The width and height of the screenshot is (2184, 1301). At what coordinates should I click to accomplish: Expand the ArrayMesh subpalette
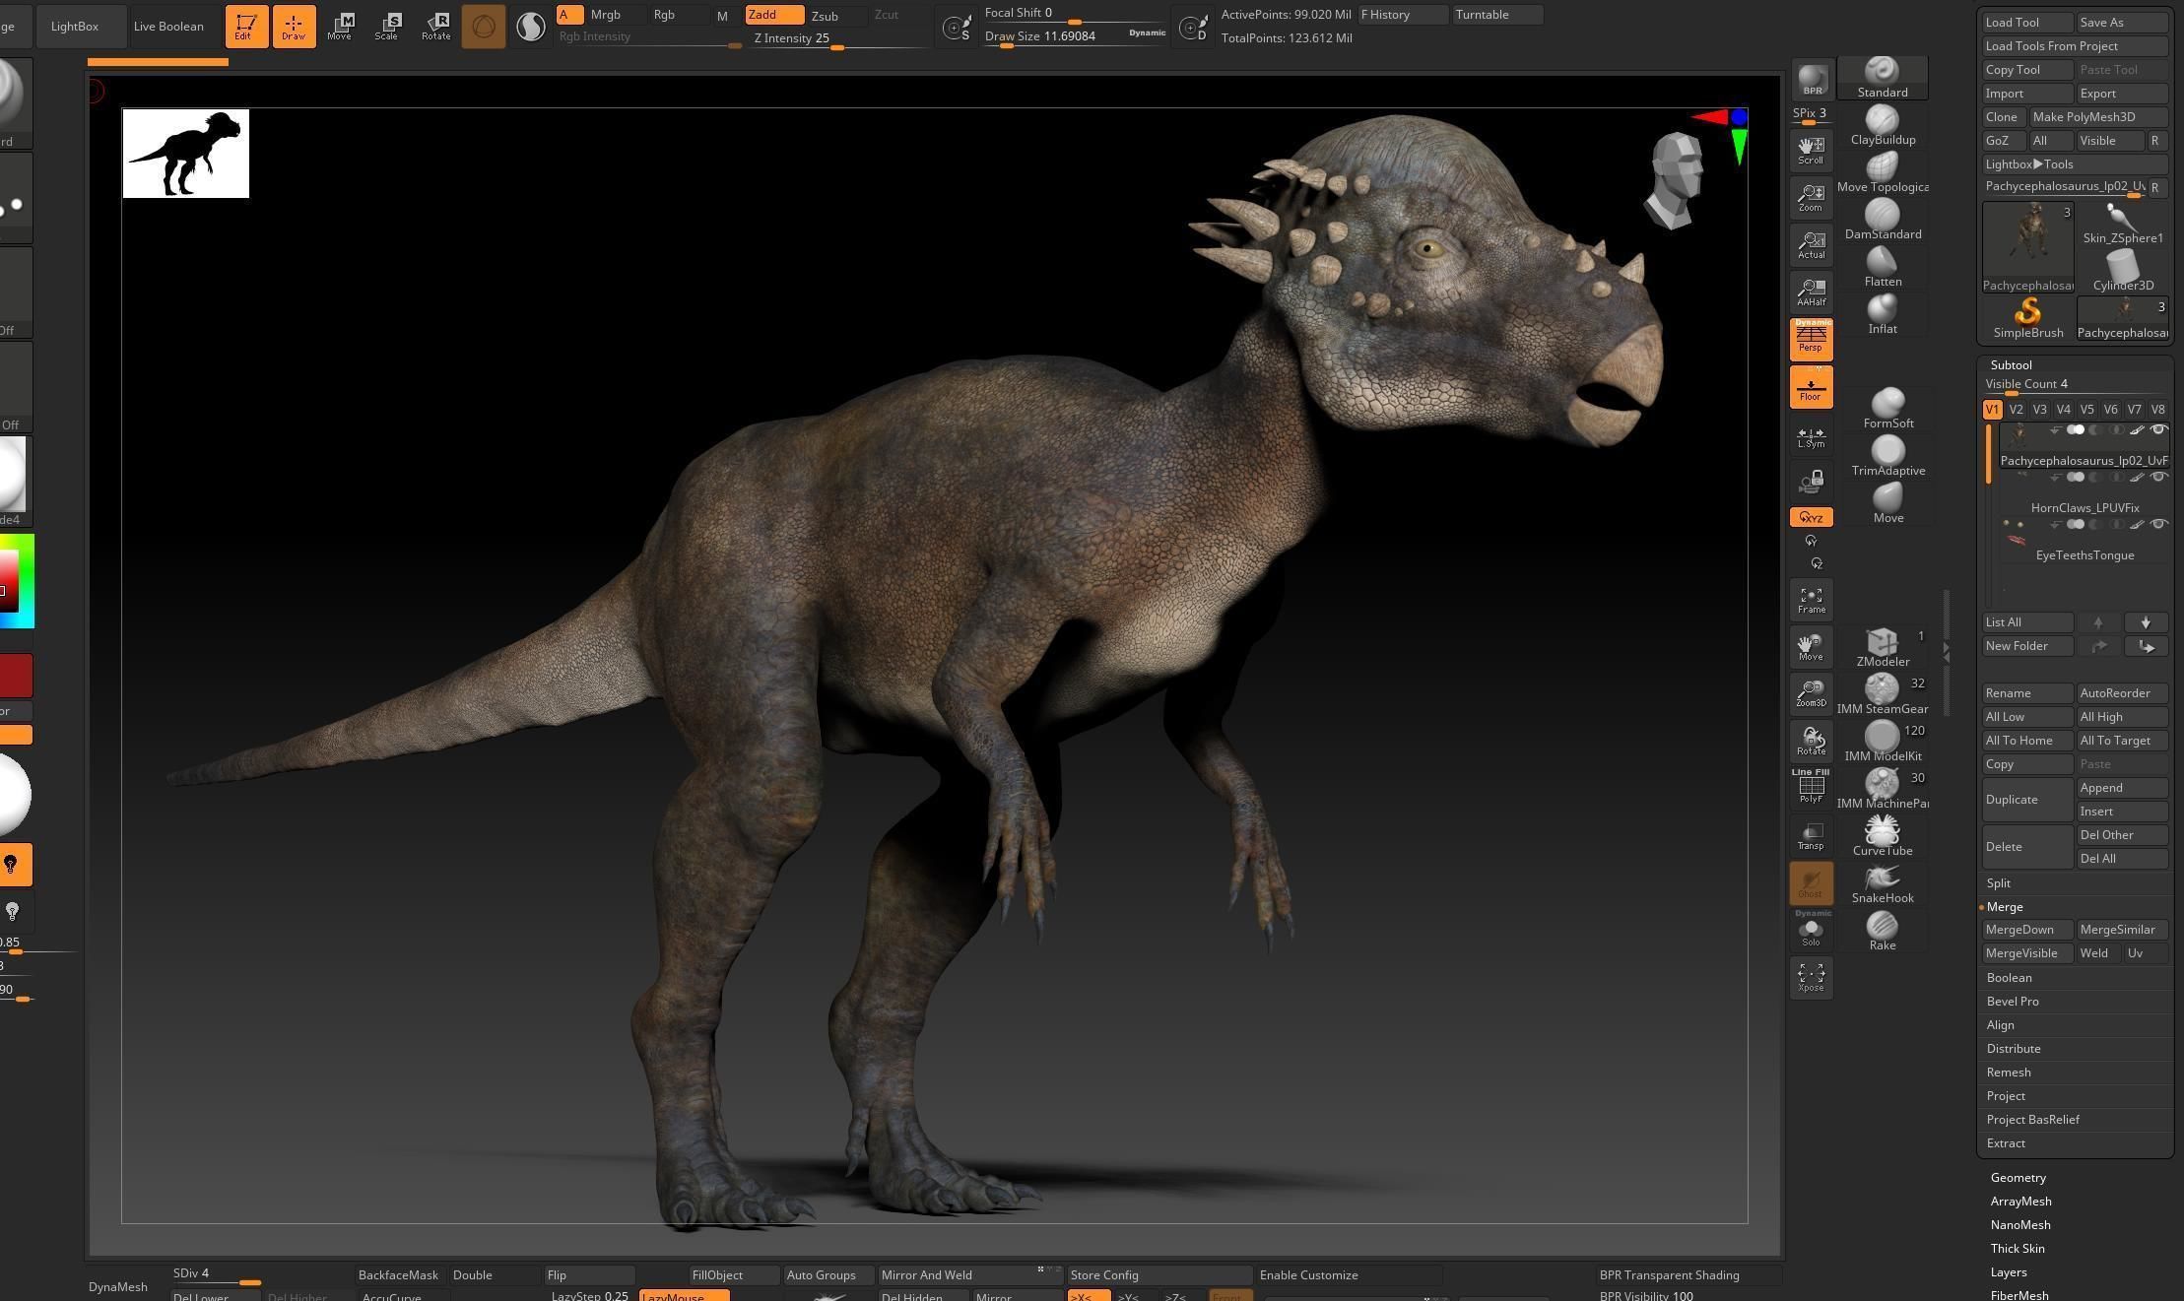(x=2020, y=1201)
